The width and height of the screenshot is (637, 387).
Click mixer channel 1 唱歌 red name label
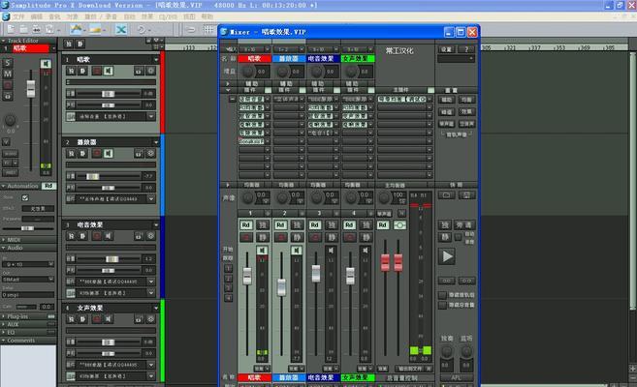coord(254,59)
